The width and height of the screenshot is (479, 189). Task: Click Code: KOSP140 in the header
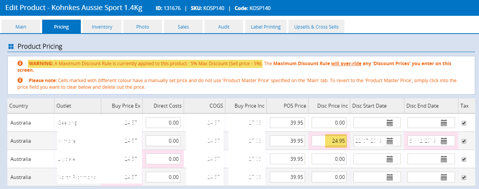point(252,8)
